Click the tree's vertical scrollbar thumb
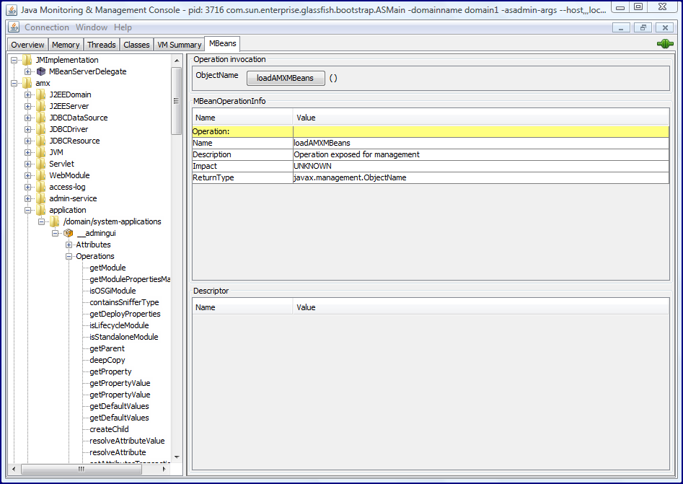This screenshot has height=484, width=683. (x=177, y=101)
